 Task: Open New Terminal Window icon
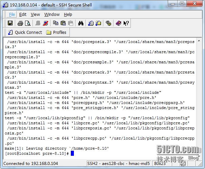pos(91,23)
